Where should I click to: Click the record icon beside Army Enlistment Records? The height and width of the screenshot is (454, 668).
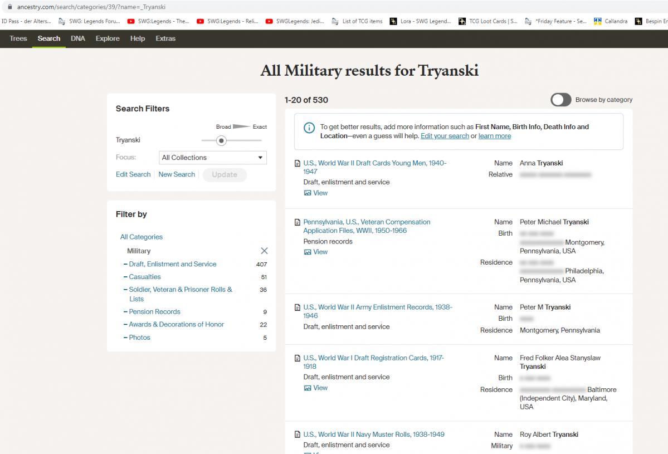coord(298,307)
